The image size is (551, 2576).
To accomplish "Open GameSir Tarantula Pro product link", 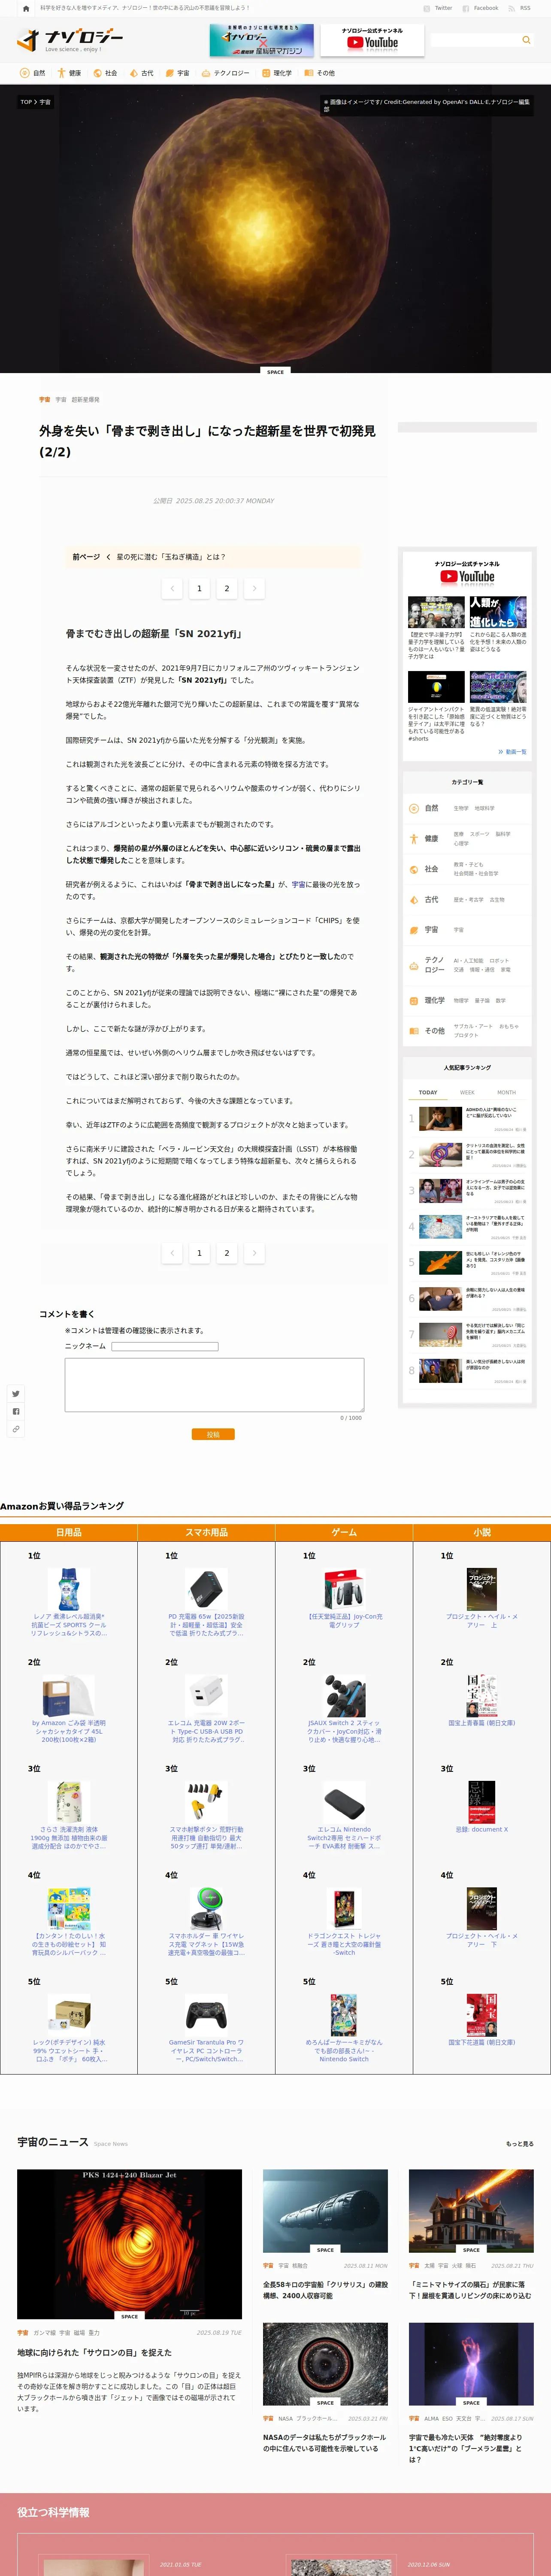I will (206, 2051).
